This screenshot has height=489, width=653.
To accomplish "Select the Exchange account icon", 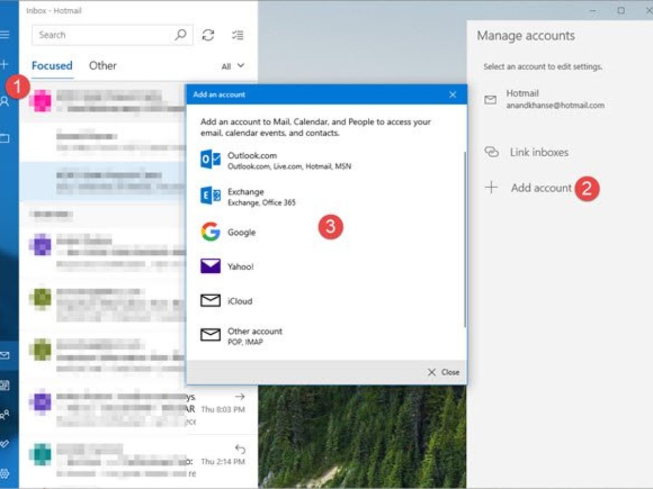I will pos(210,196).
